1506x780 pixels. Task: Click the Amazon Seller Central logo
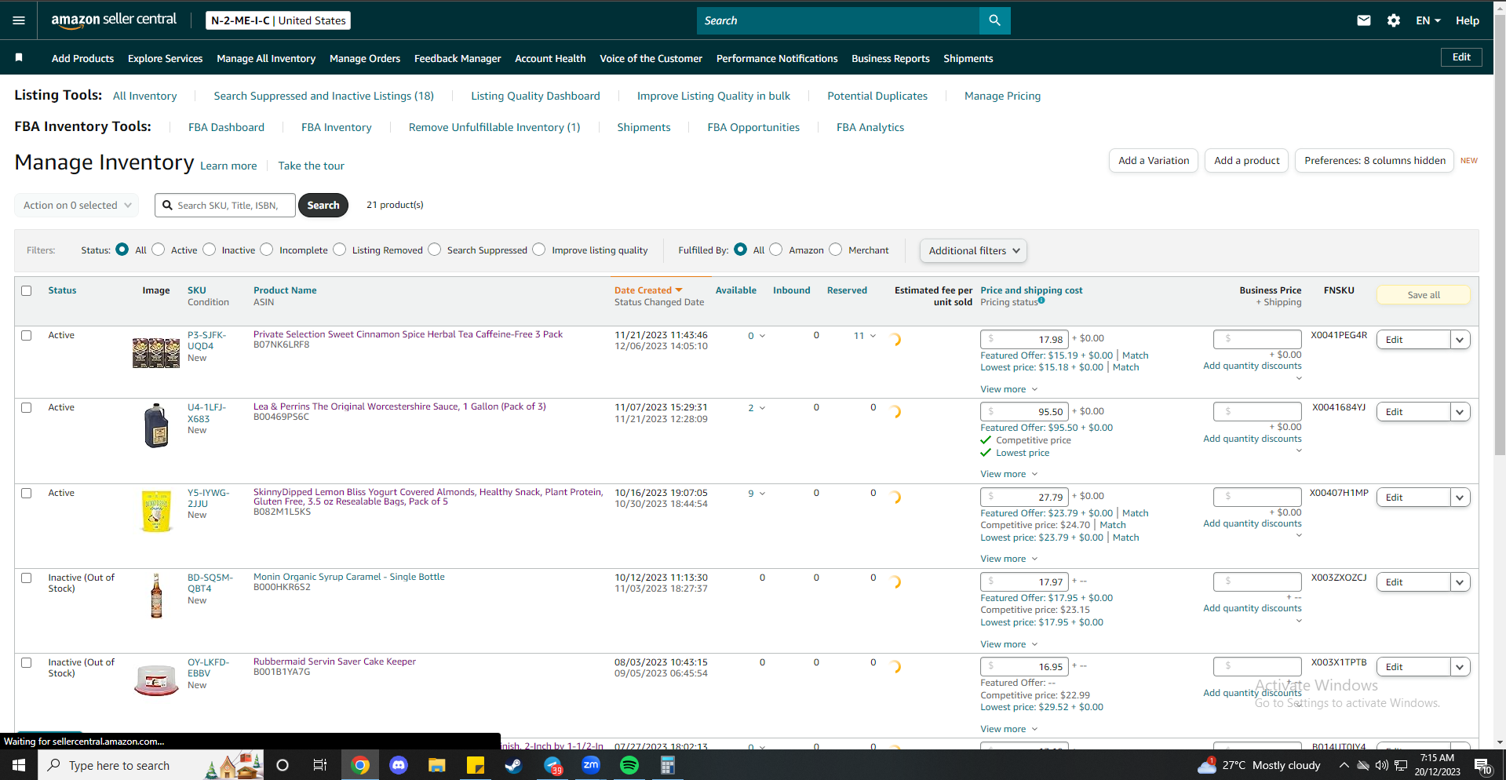(x=114, y=20)
